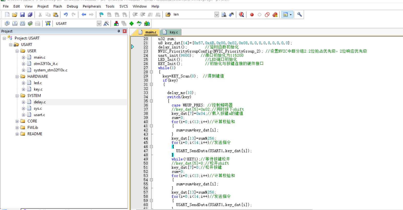Undo the last edit
Screen dimensions: 403x210
point(66,15)
